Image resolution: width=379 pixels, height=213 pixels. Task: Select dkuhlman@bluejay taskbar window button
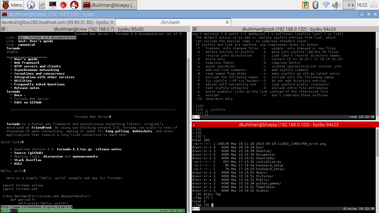click(109, 5)
